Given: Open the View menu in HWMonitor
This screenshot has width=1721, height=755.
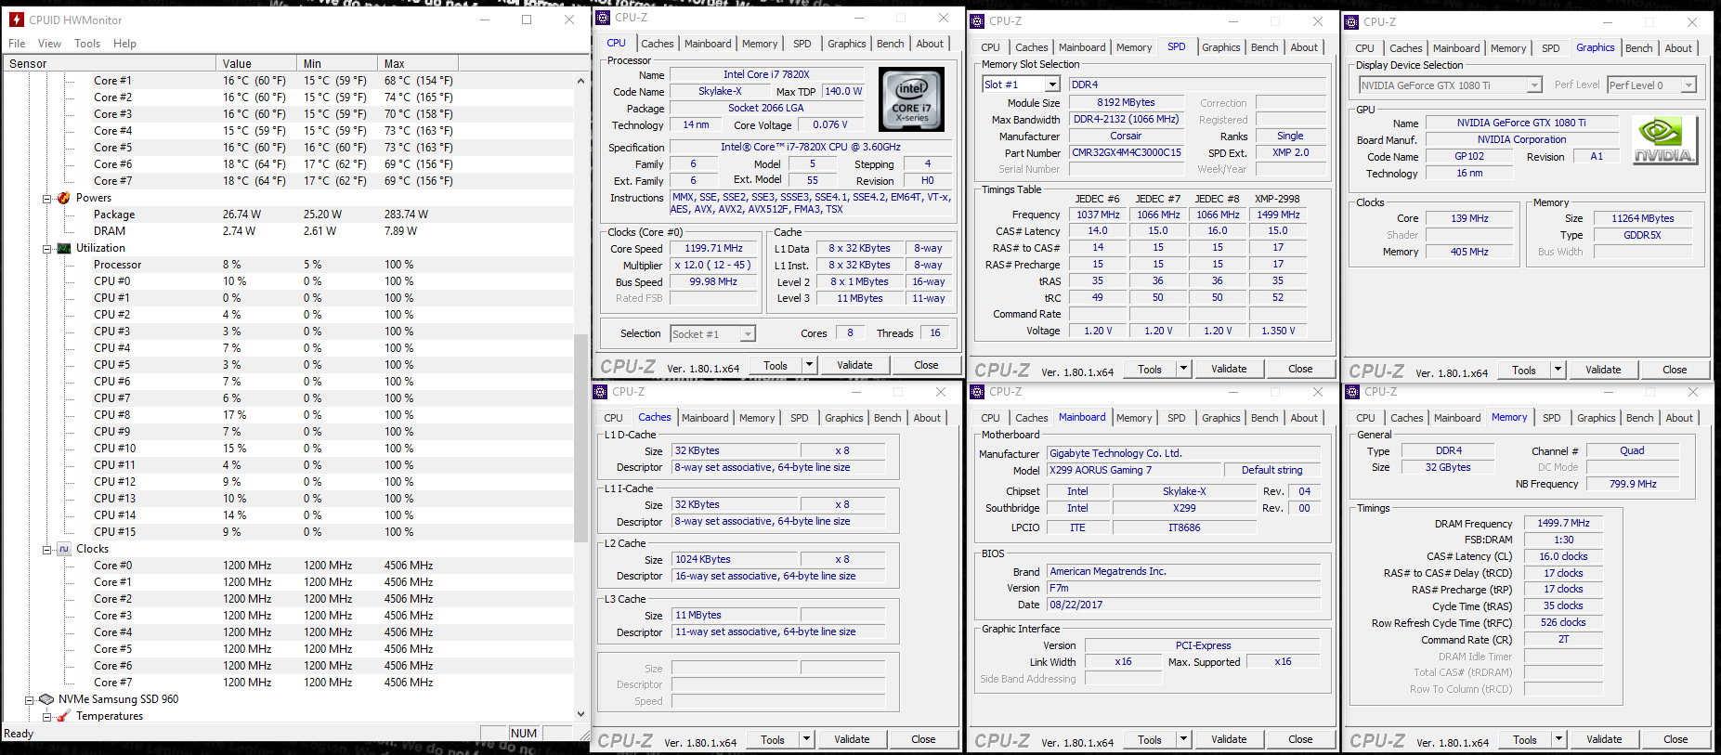Looking at the screenshot, I should click(x=49, y=44).
